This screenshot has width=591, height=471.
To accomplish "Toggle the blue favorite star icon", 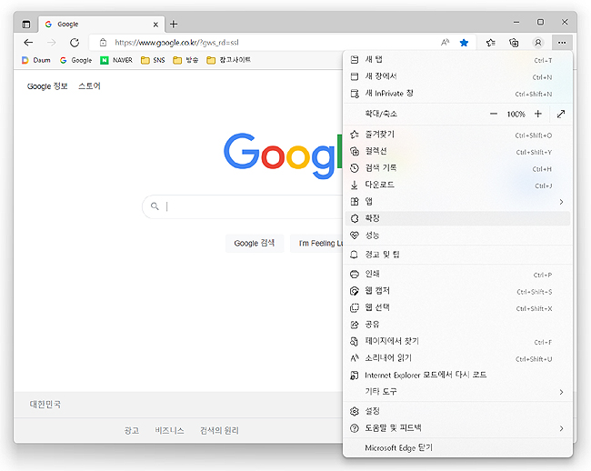I will 464,43.
